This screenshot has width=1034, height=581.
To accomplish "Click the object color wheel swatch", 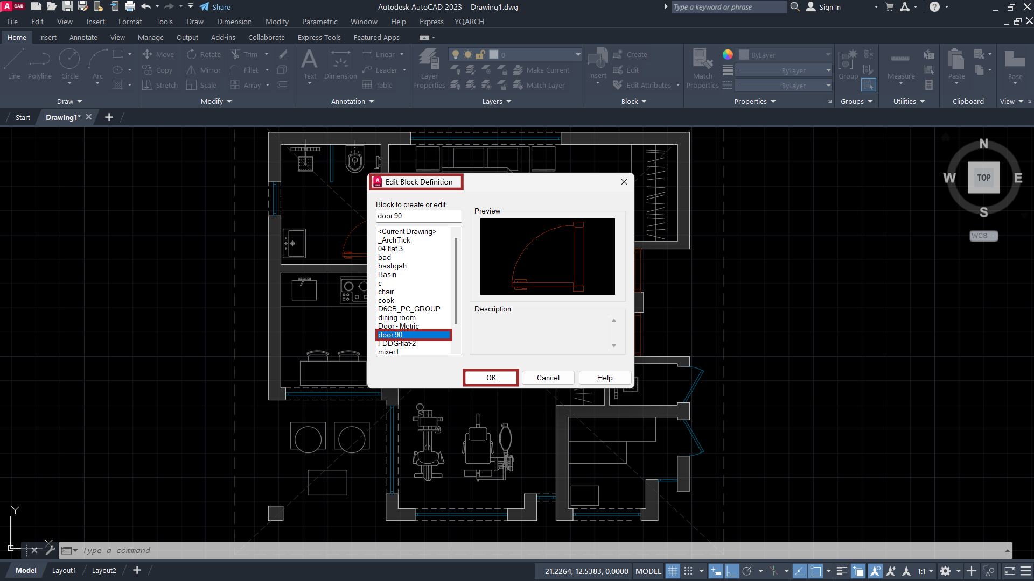I will click(728, 54).
